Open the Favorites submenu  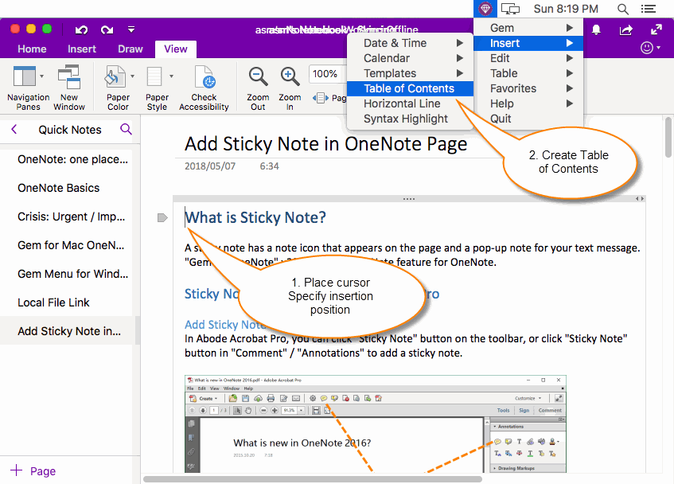point(528,88)
